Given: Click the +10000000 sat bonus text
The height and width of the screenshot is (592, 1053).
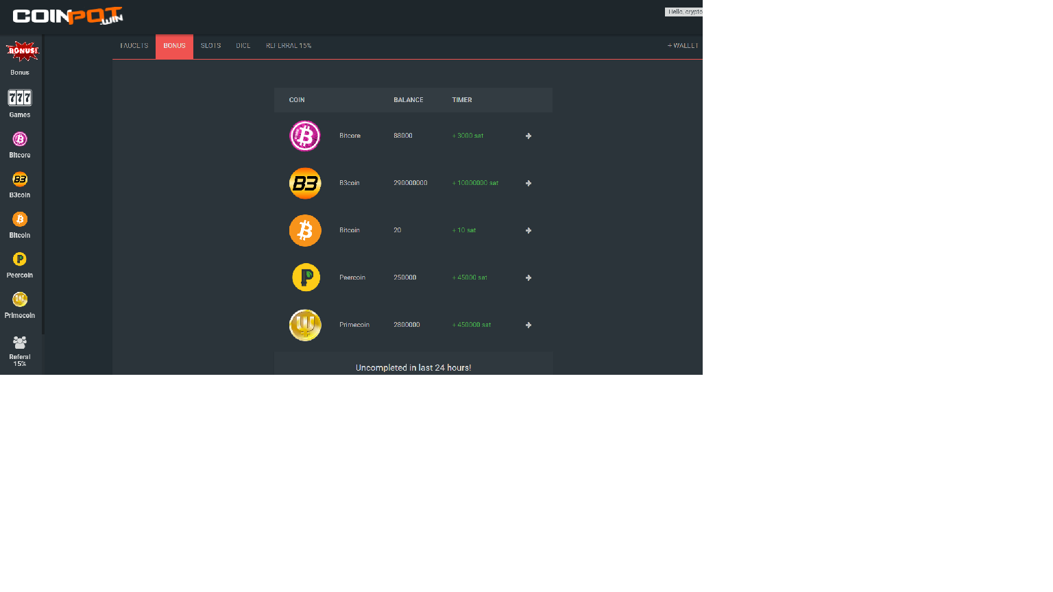Looking at the screenshot, I should coord(476,183).
